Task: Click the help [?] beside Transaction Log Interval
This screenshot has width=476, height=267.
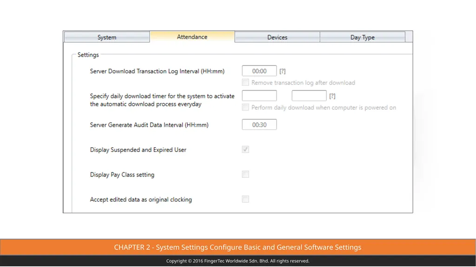Action: tap(282, 71)
